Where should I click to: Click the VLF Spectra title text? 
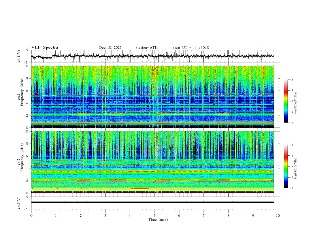(x=45, y=47)
